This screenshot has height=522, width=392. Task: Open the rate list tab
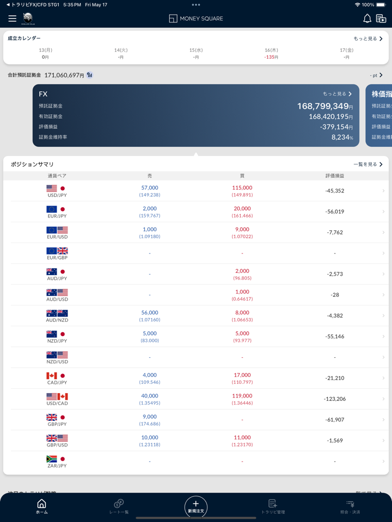coord(119,506)
